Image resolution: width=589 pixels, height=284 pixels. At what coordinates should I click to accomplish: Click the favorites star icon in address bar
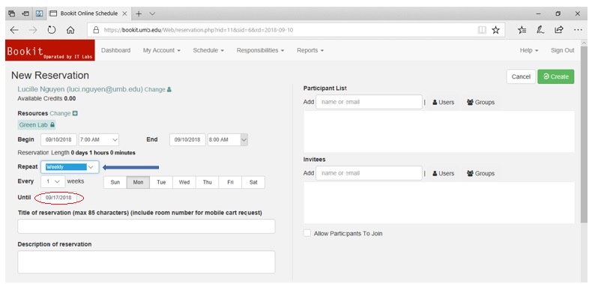(x=496, y=30)
